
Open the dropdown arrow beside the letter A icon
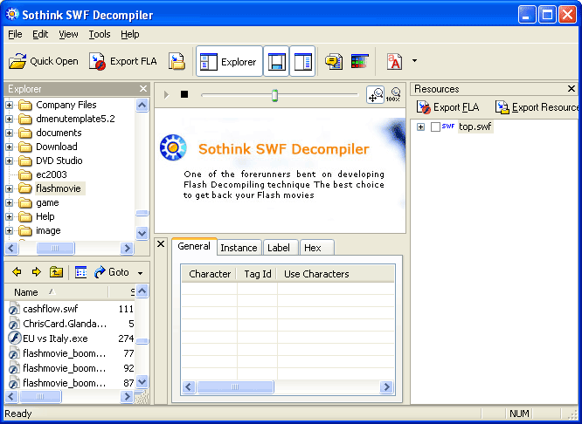click(414, 61)
